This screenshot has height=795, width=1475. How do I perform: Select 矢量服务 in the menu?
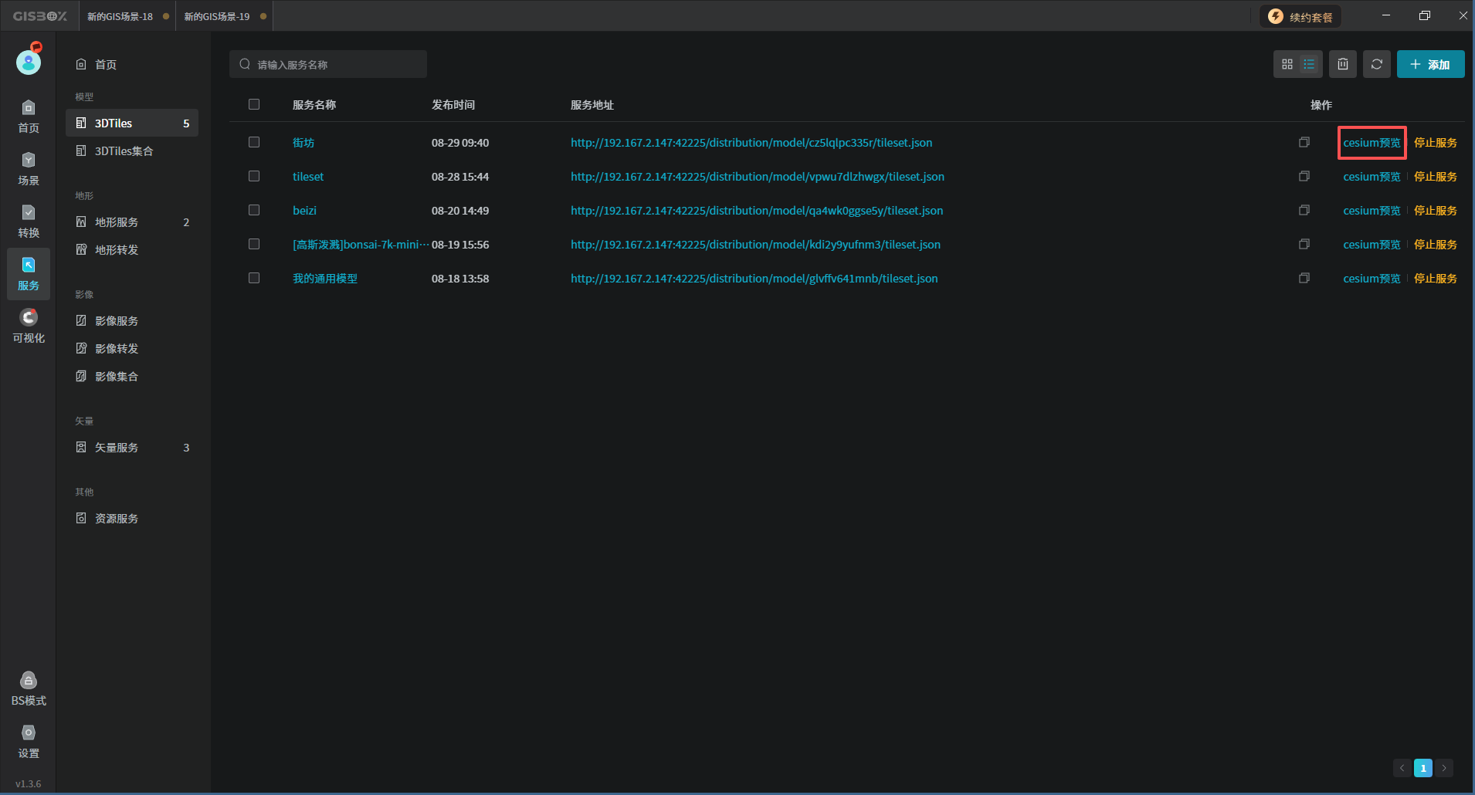coord(117,448)
